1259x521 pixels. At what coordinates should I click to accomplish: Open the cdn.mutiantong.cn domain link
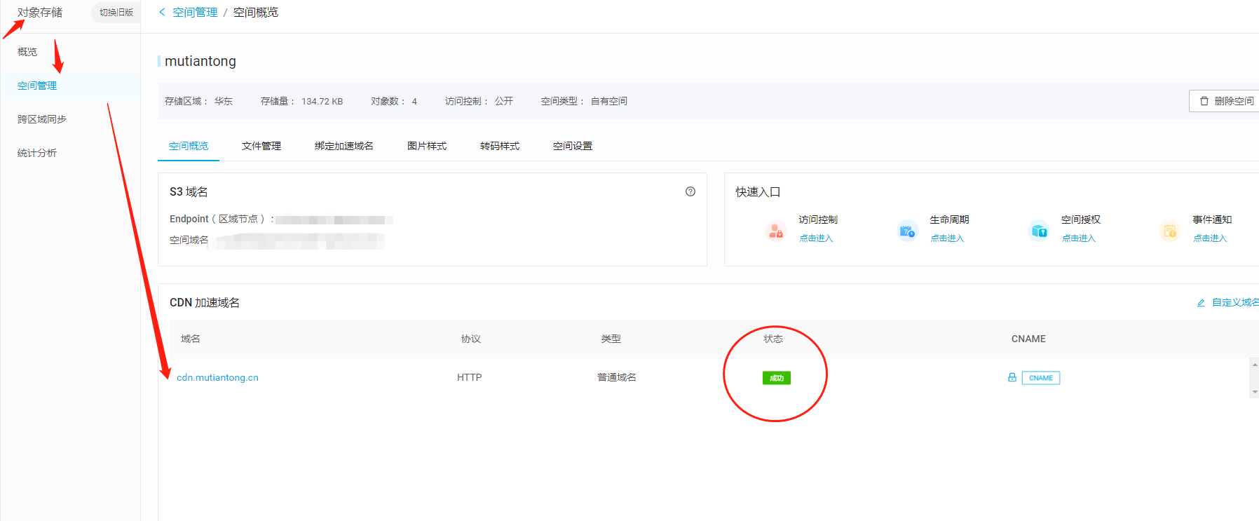217,377
